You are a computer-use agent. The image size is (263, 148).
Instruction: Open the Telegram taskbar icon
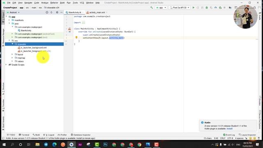[x=46, y=144]
